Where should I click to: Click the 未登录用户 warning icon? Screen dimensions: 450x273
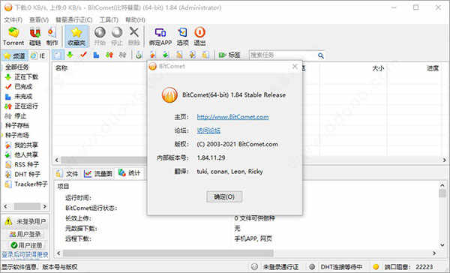pos(8,221)
